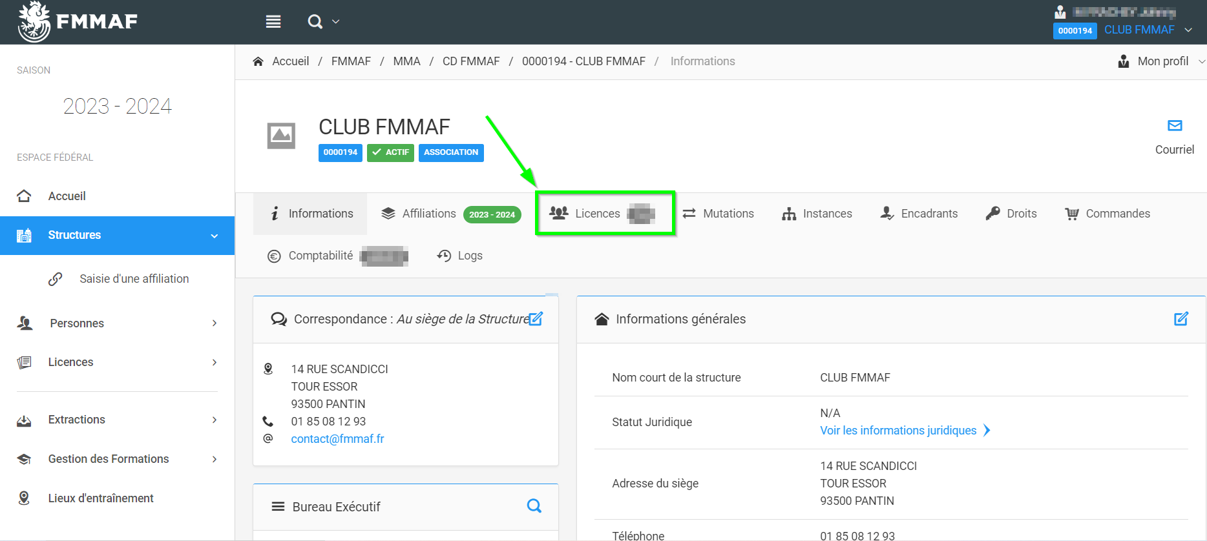Expand the search dropdown arrow

pos(335,22)
